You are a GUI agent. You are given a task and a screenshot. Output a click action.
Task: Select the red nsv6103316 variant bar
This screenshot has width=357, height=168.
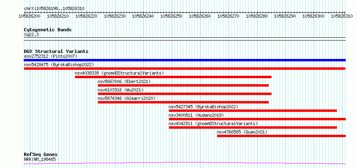pyautogui.click(x=185, y=94)
